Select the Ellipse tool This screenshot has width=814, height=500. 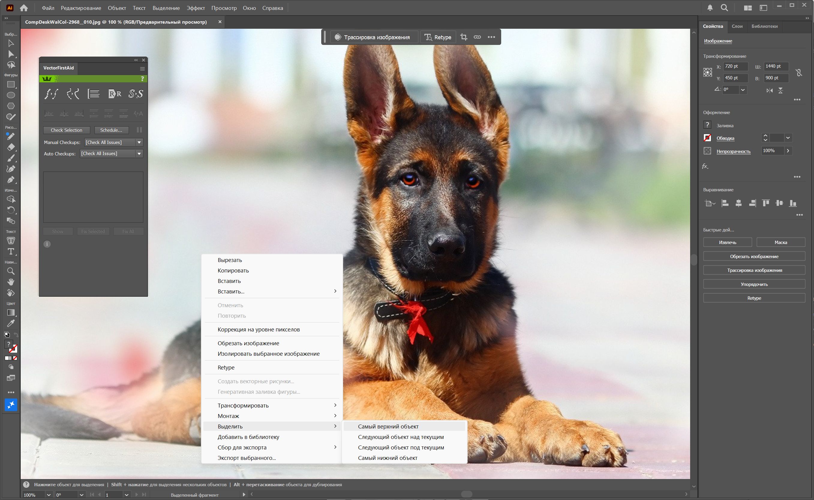click(x=11, y=95)
